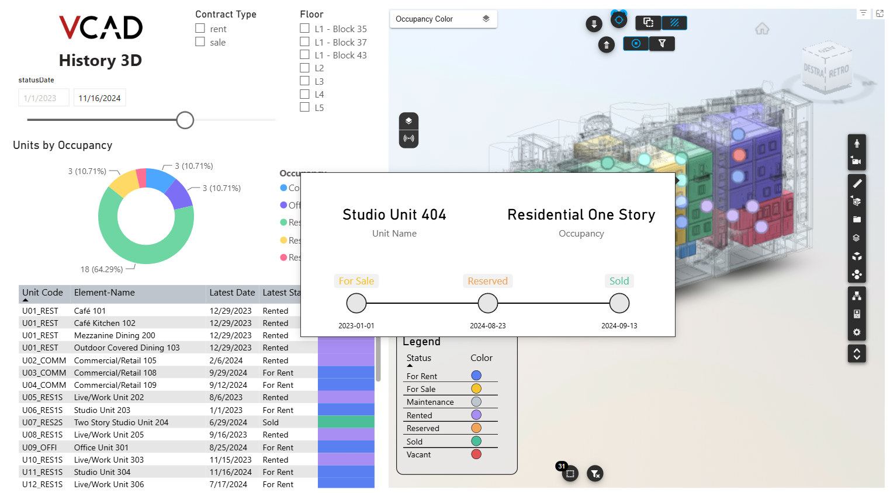Click the Reserved timeline marker circle

click(488, 303)
